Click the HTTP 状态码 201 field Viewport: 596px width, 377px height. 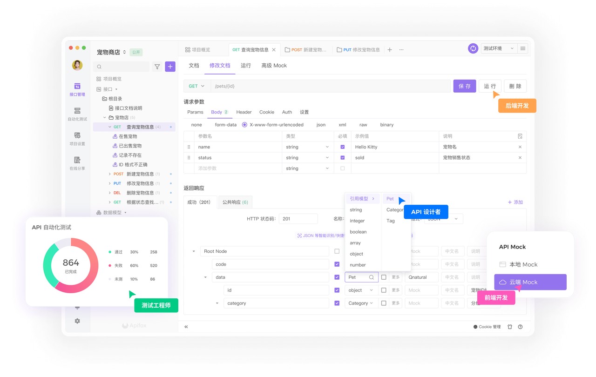(x=298, y=219)
